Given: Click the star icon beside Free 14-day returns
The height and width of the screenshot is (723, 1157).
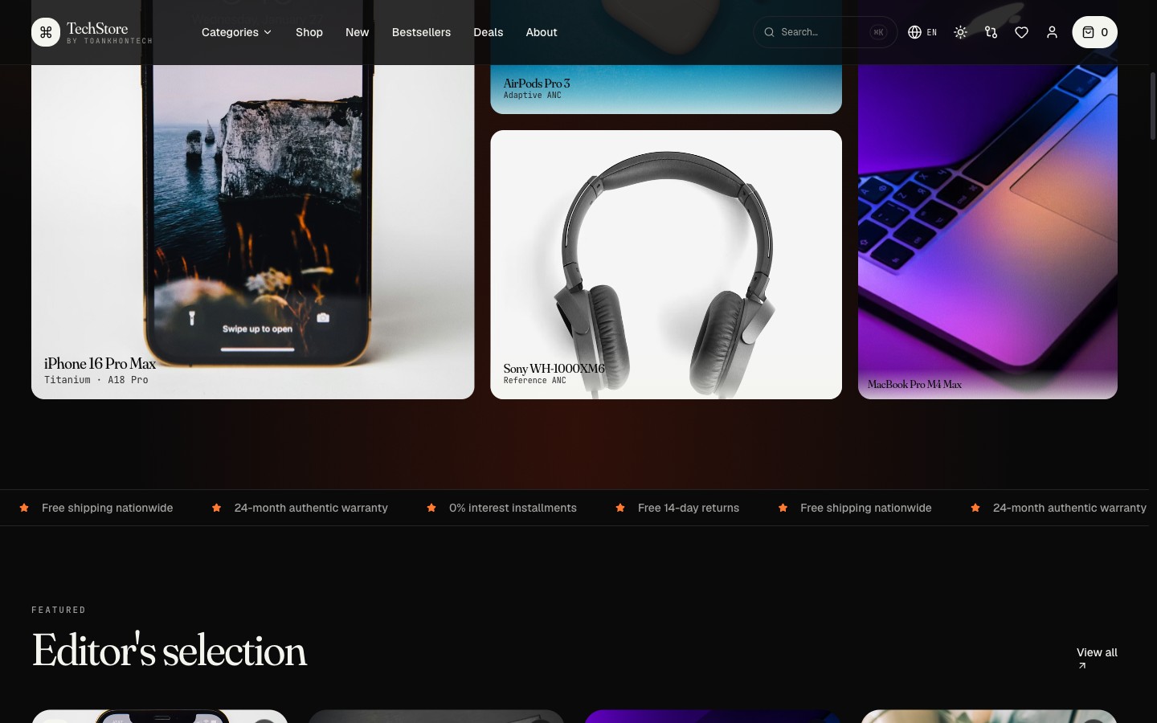Looking at the screenshot, I should point(620,508).
